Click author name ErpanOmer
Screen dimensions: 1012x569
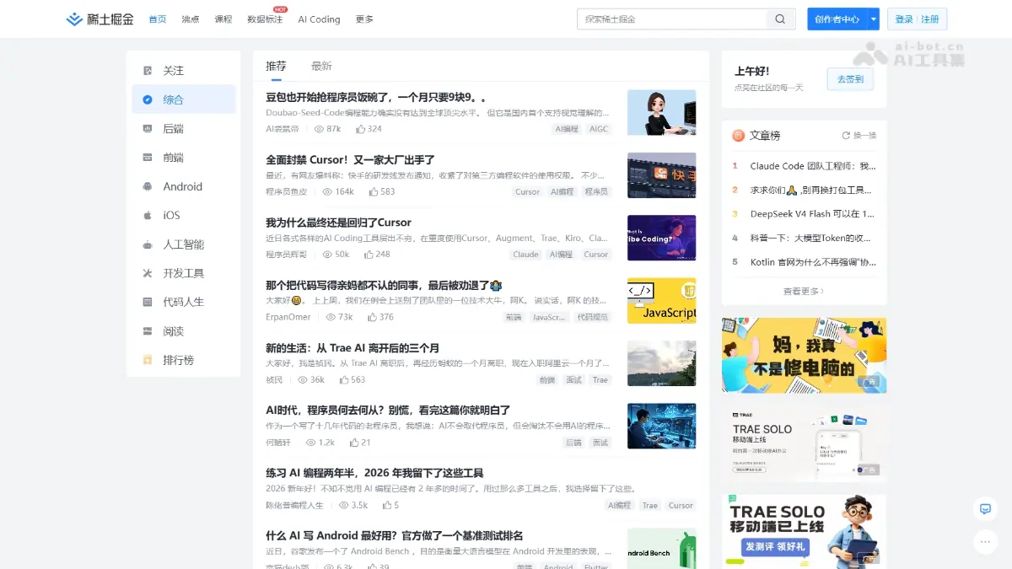pyautogui.click(x=288, y=317)
